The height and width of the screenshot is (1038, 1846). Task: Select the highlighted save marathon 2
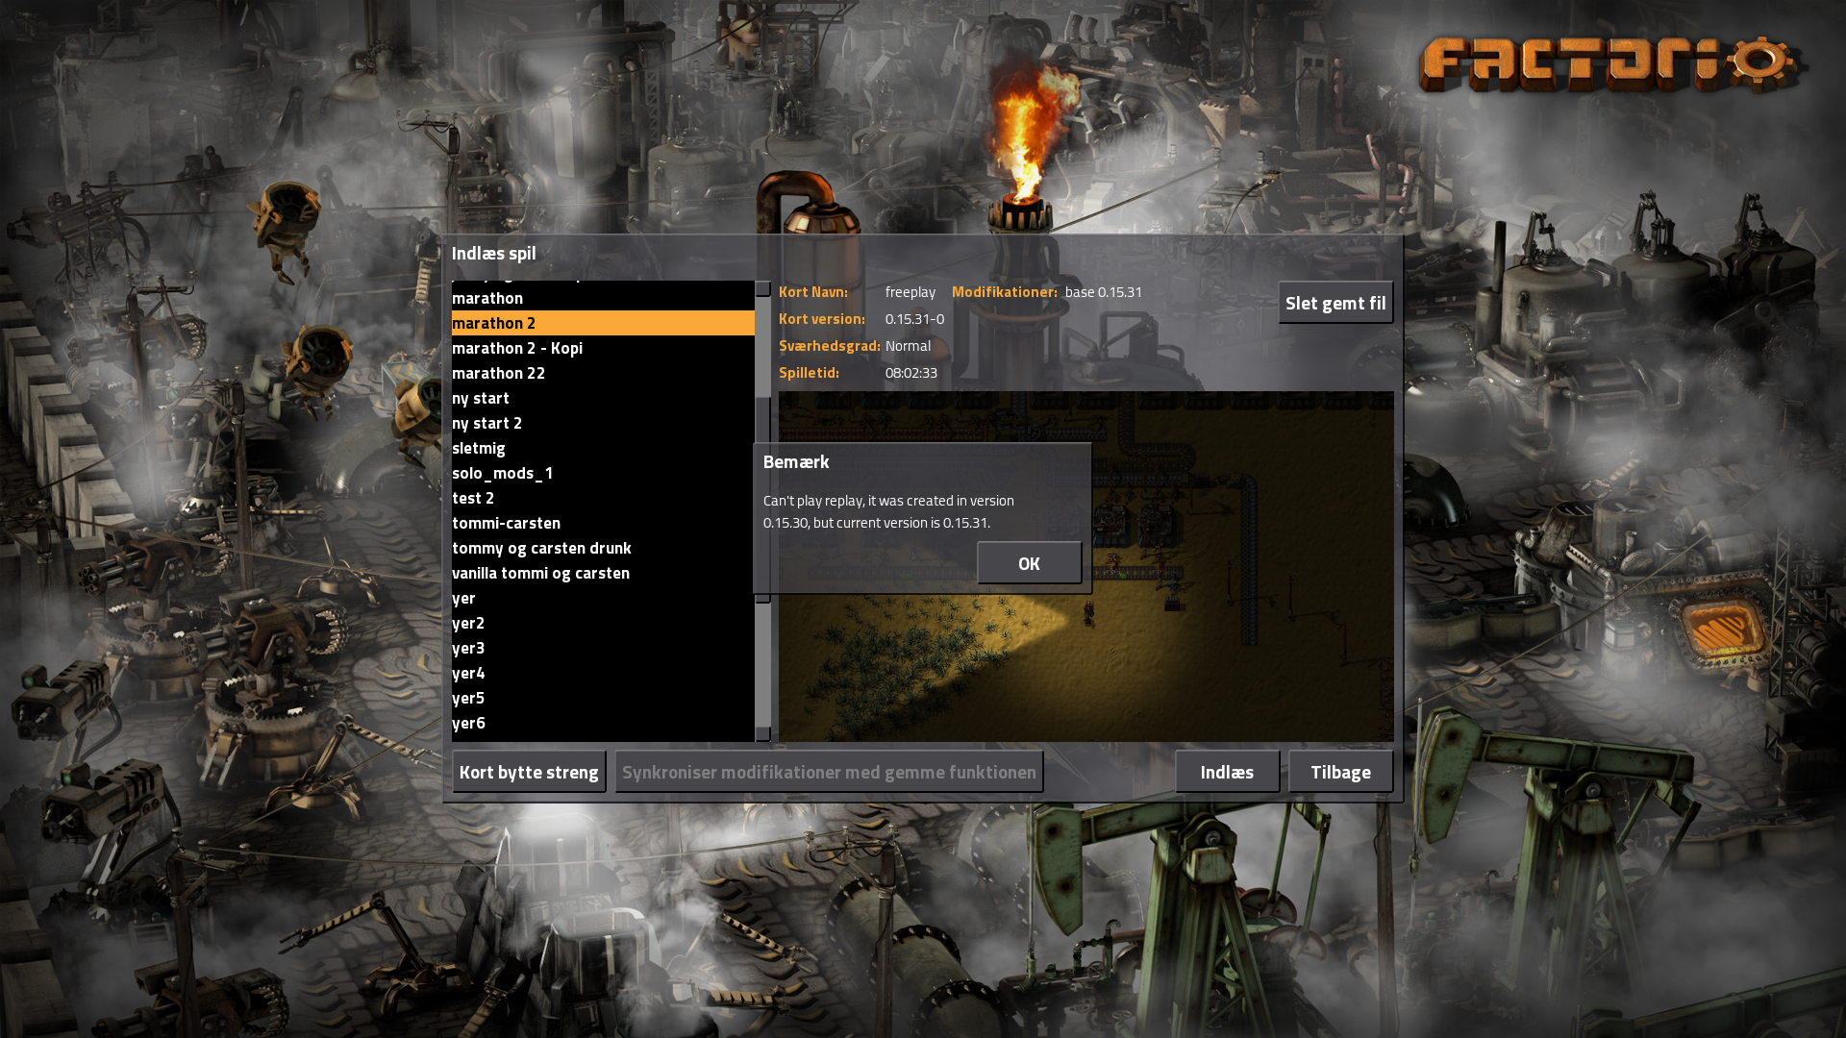[x=603, y=323]
